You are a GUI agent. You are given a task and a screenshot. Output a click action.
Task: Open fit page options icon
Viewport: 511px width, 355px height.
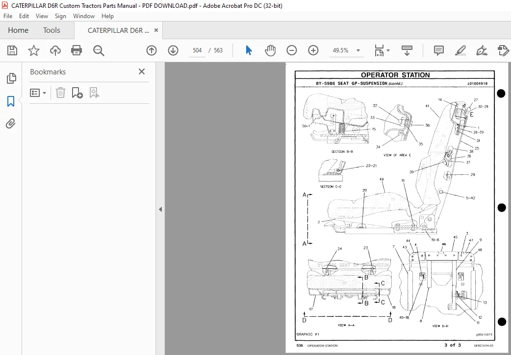coord(379,50)
